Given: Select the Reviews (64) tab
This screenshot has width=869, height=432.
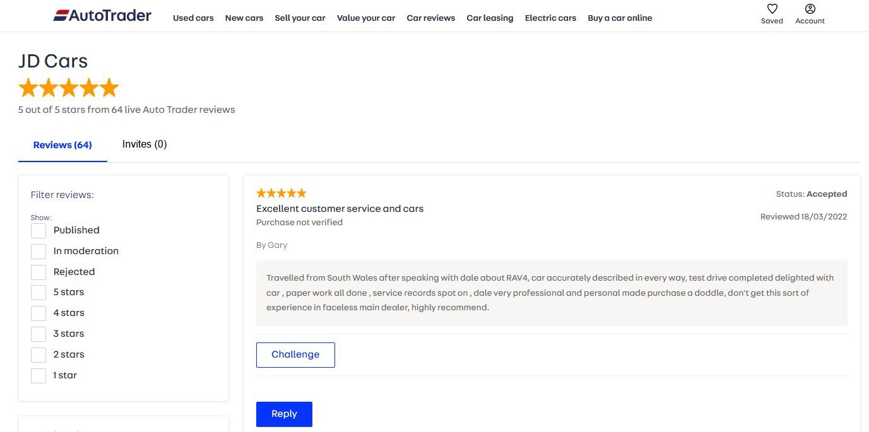Looking at the screenshot, I should point(62,145).
